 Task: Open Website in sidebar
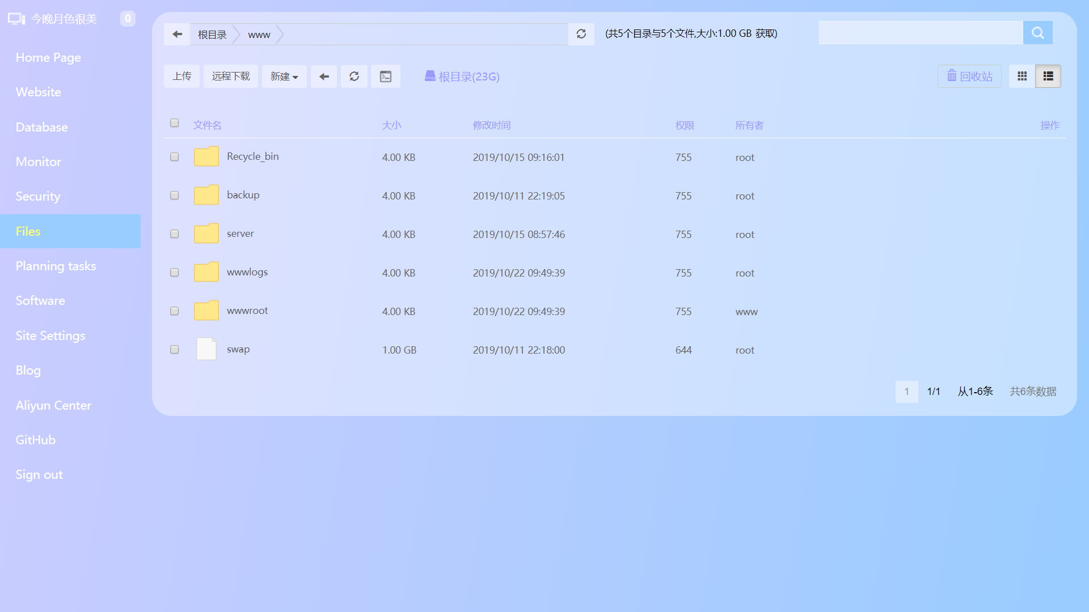[x=38, y=92]
